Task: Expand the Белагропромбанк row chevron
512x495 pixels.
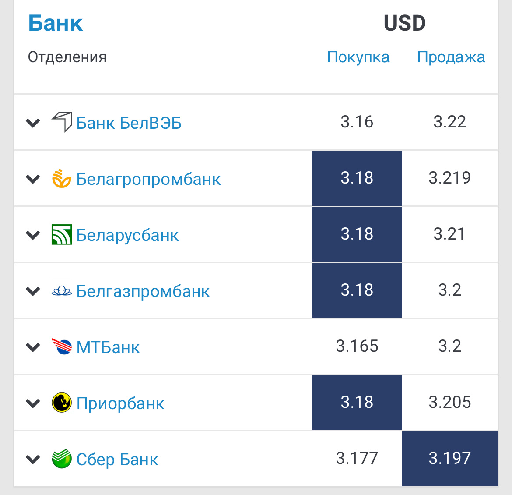Action: [x=33, y=179]
